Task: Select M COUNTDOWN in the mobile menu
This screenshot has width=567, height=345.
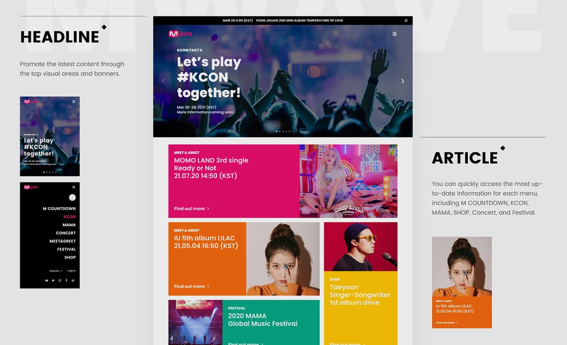Action: 59,208
